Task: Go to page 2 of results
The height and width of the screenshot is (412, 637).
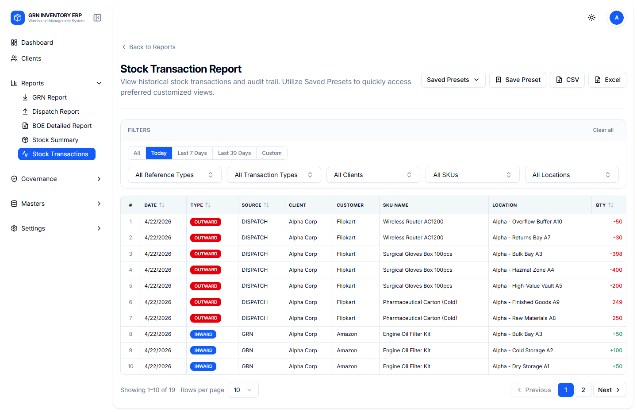Action: [x=583, y=390]
